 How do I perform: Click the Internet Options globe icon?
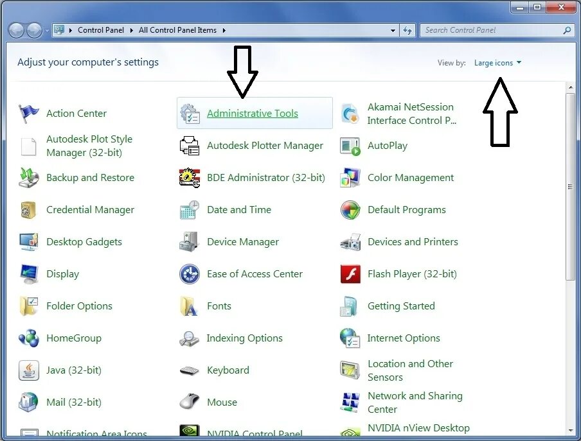(350, 338)
